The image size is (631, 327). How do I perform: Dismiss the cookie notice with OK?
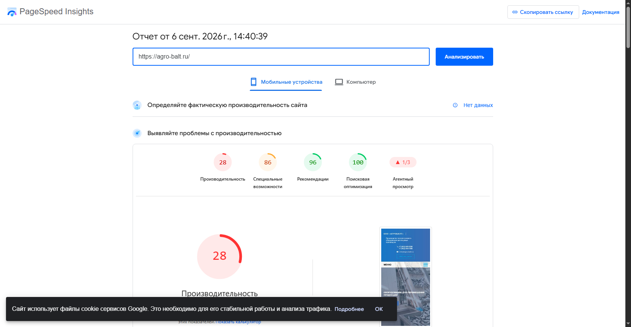click(379, 309)
